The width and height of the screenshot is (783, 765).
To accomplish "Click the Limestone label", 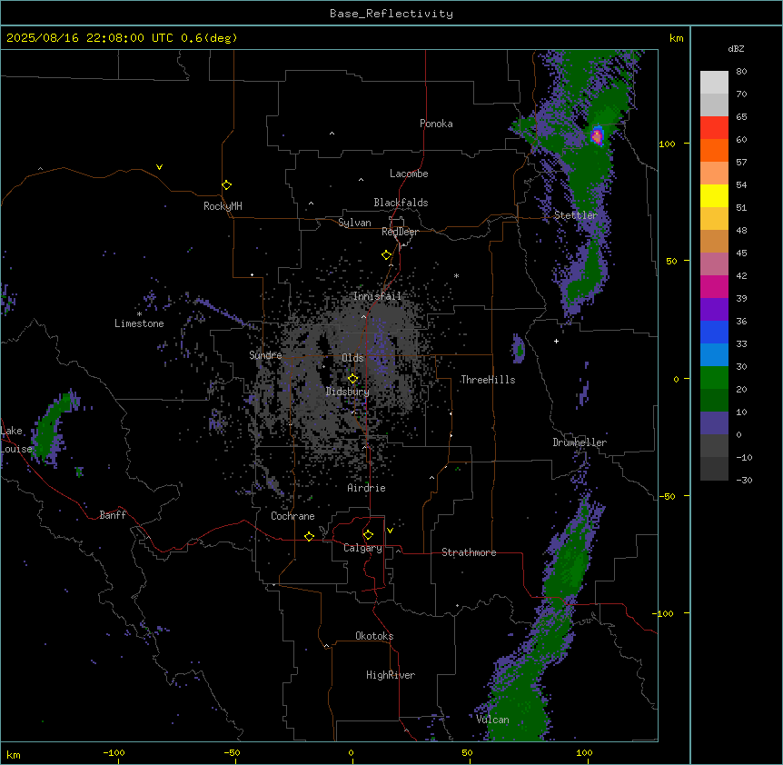I will [139, 323].
